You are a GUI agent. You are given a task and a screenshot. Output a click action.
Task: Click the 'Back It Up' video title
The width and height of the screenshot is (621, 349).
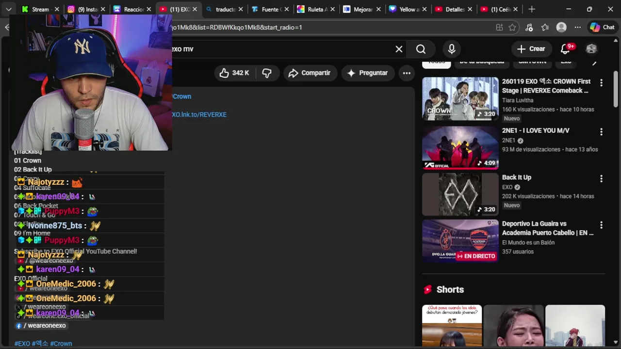point(517,177)
